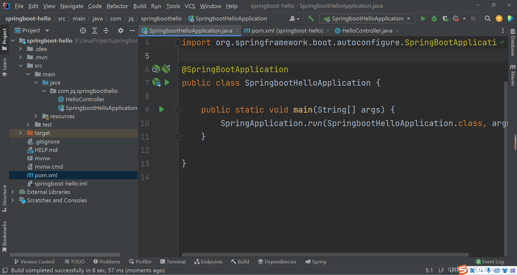
Task: Click the 5:1 caret position indicator
Action: 429,270
